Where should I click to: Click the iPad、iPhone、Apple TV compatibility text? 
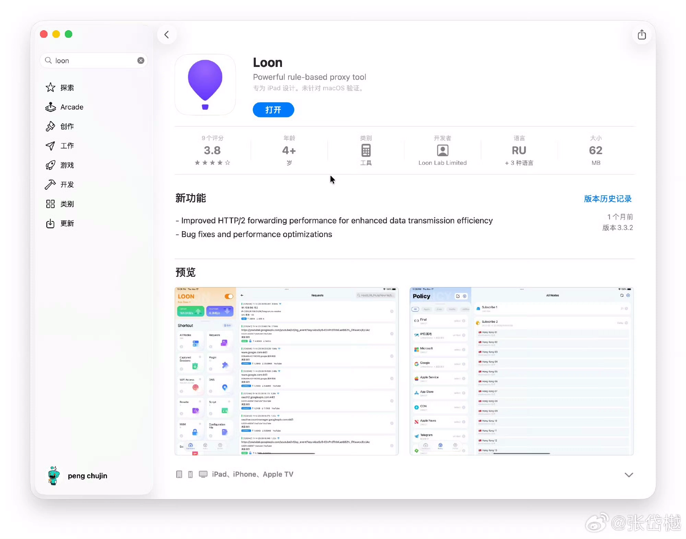[x=253, y=474]
